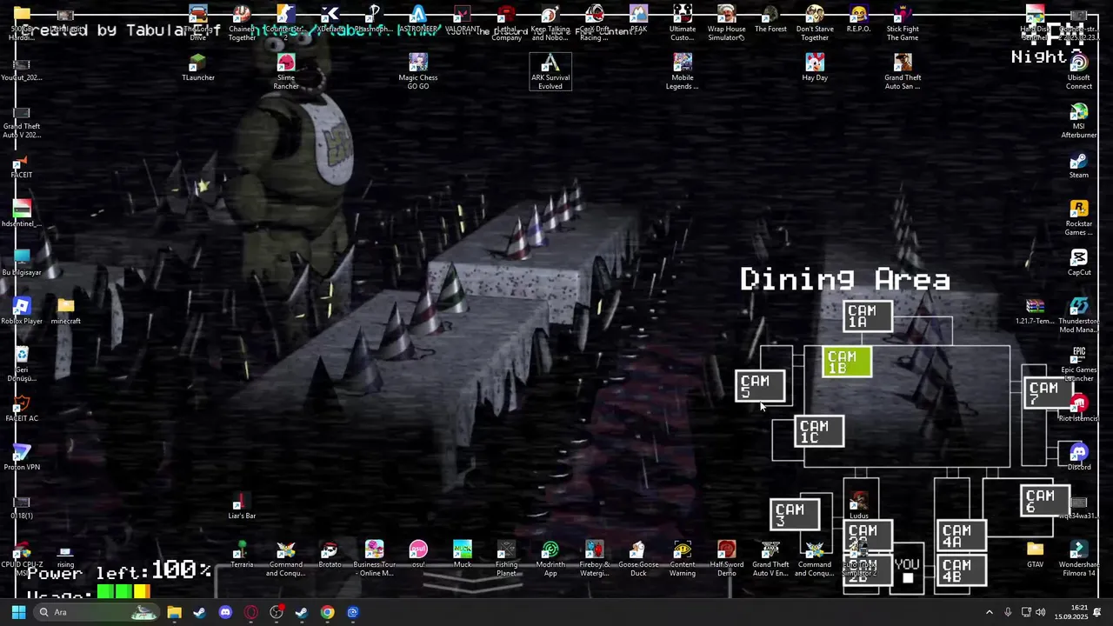Open the Hay Day icon
The height and width of the screenshot is (626, 1113).
[815, 68]
